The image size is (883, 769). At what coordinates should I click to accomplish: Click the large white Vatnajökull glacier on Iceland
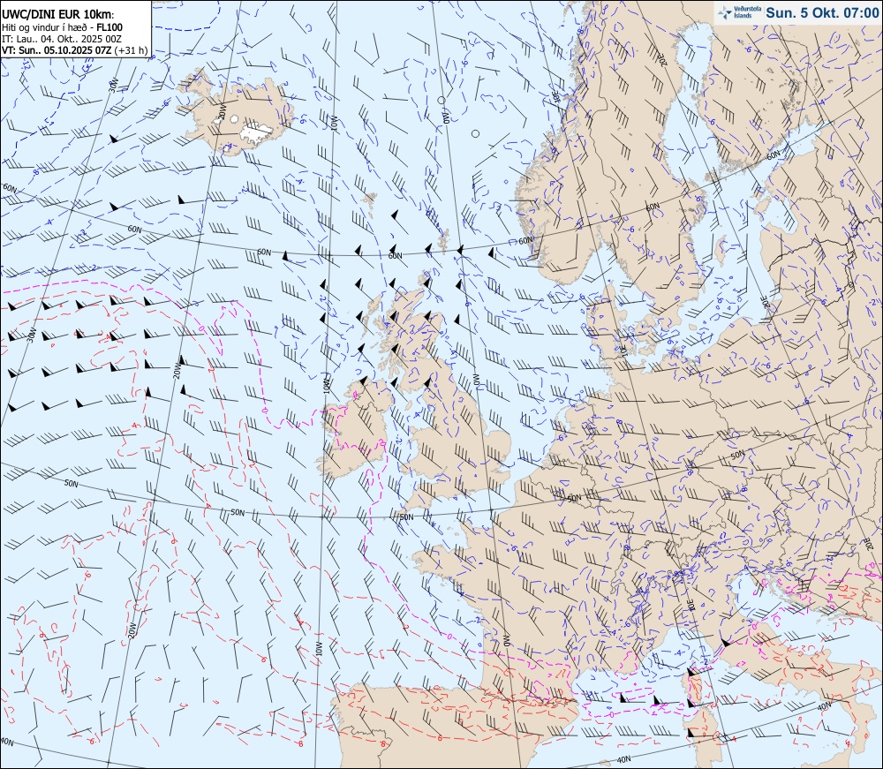(x=257, y=132)
